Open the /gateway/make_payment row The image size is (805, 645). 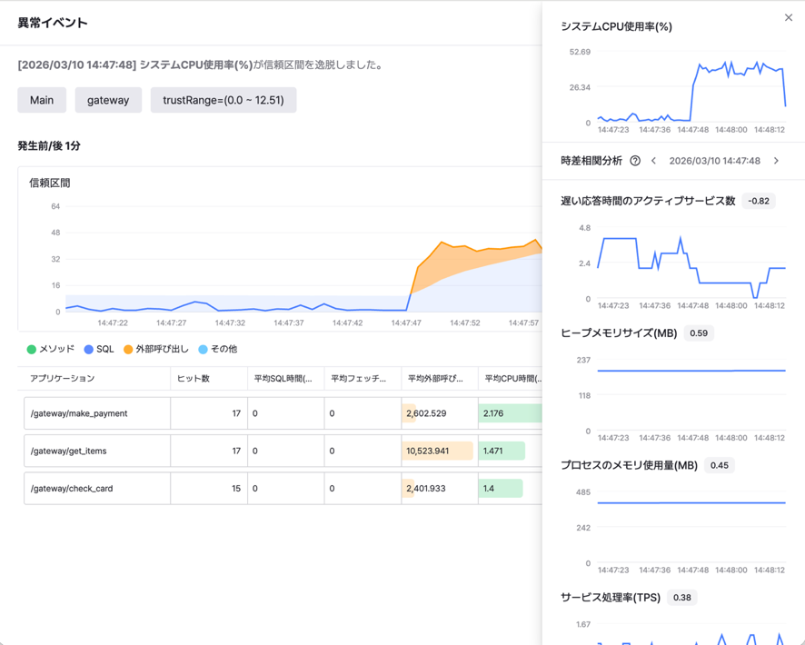79,413
